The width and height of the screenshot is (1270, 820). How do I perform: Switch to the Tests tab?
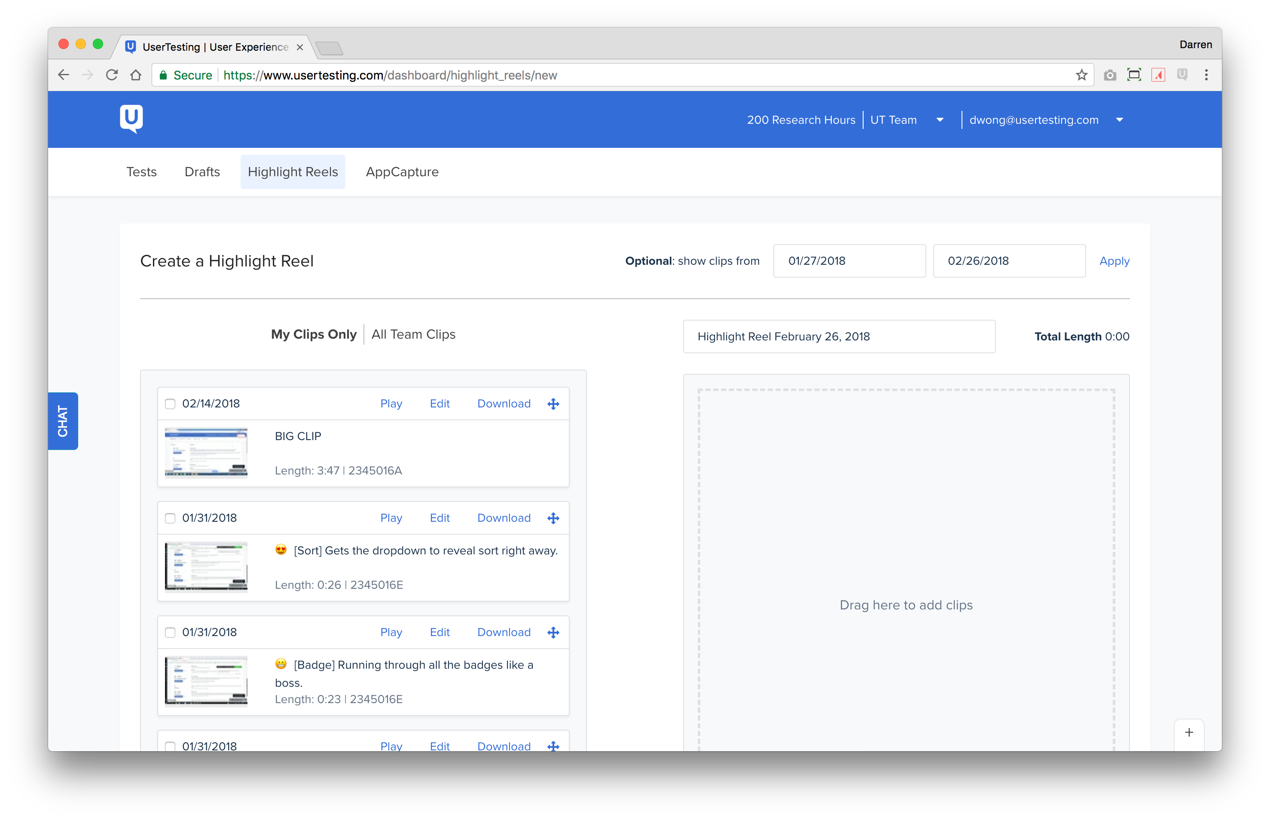click(142, 172)
